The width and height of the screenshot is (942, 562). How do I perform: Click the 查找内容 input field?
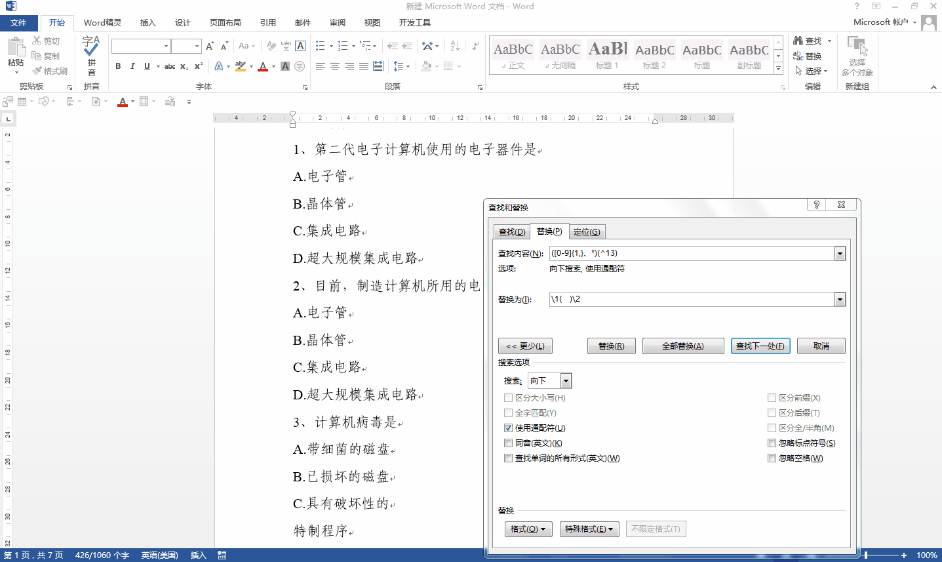(692, 254)
